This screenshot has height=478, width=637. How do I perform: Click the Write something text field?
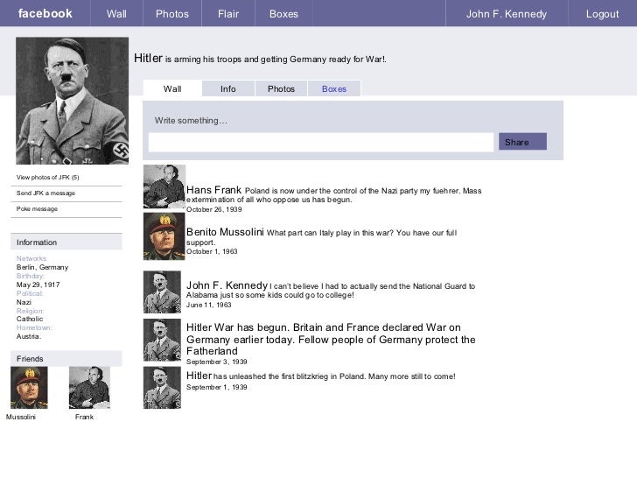[x=321, y=142]
